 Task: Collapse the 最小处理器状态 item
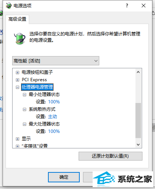pyautogui.click(x=24, y=94)
